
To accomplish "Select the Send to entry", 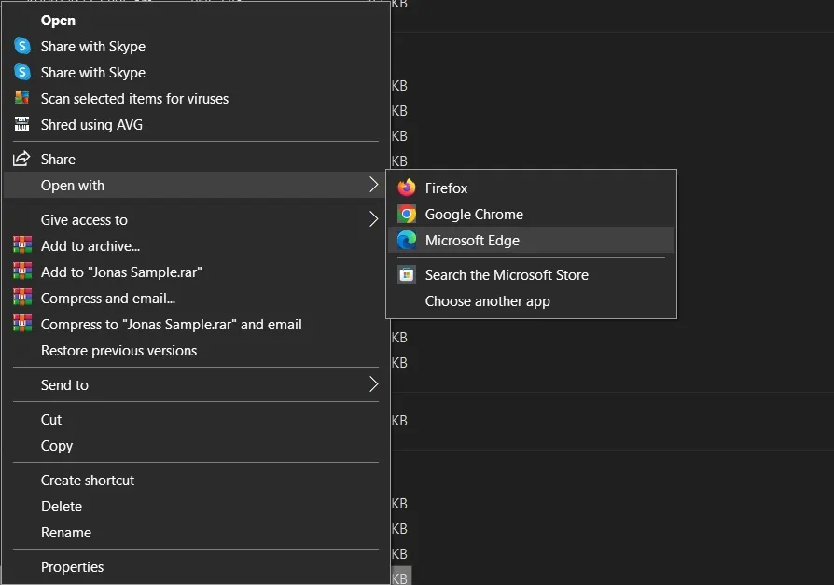I will coord(196,384).
